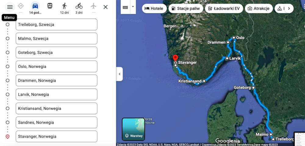This screenshot has width=305, height=146.
Task: Select flight travel mode icon
Action: (x=93, y=6)
